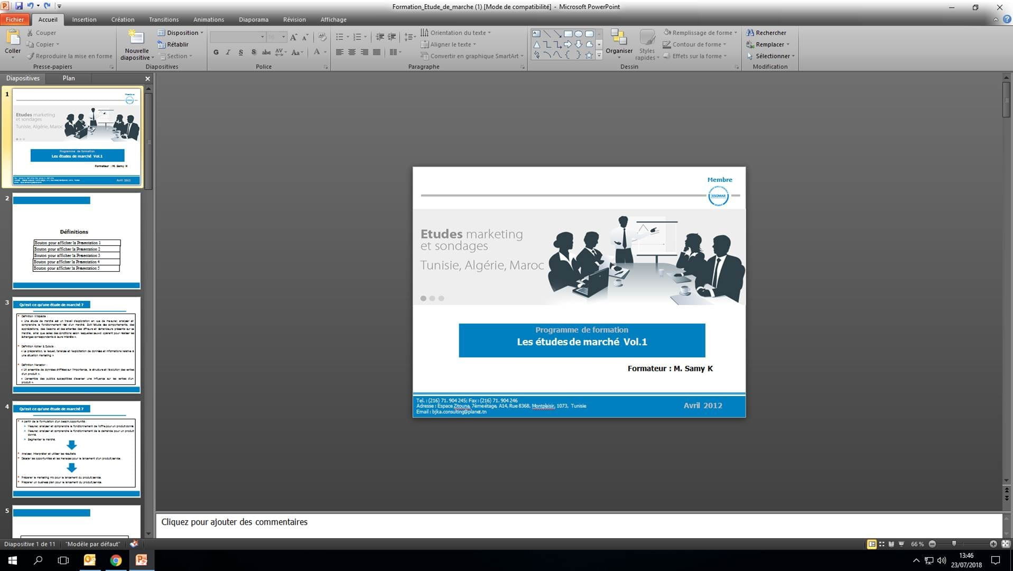Switch to the Diaporama ribbon tab
This screenshot has height=571, width=1013.
254,20
